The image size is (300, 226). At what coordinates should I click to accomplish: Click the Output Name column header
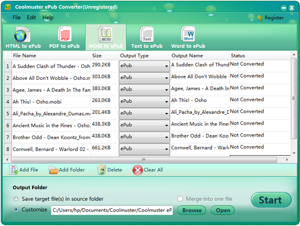tap(199, 55)
